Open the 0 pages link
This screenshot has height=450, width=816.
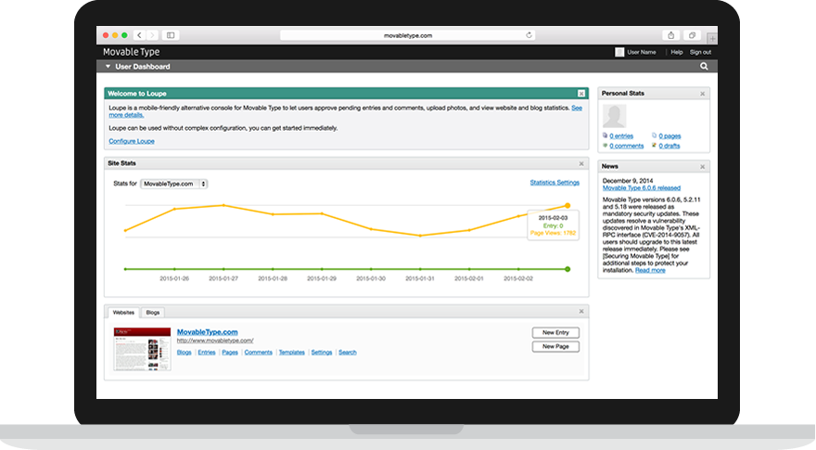pos(669,136)
